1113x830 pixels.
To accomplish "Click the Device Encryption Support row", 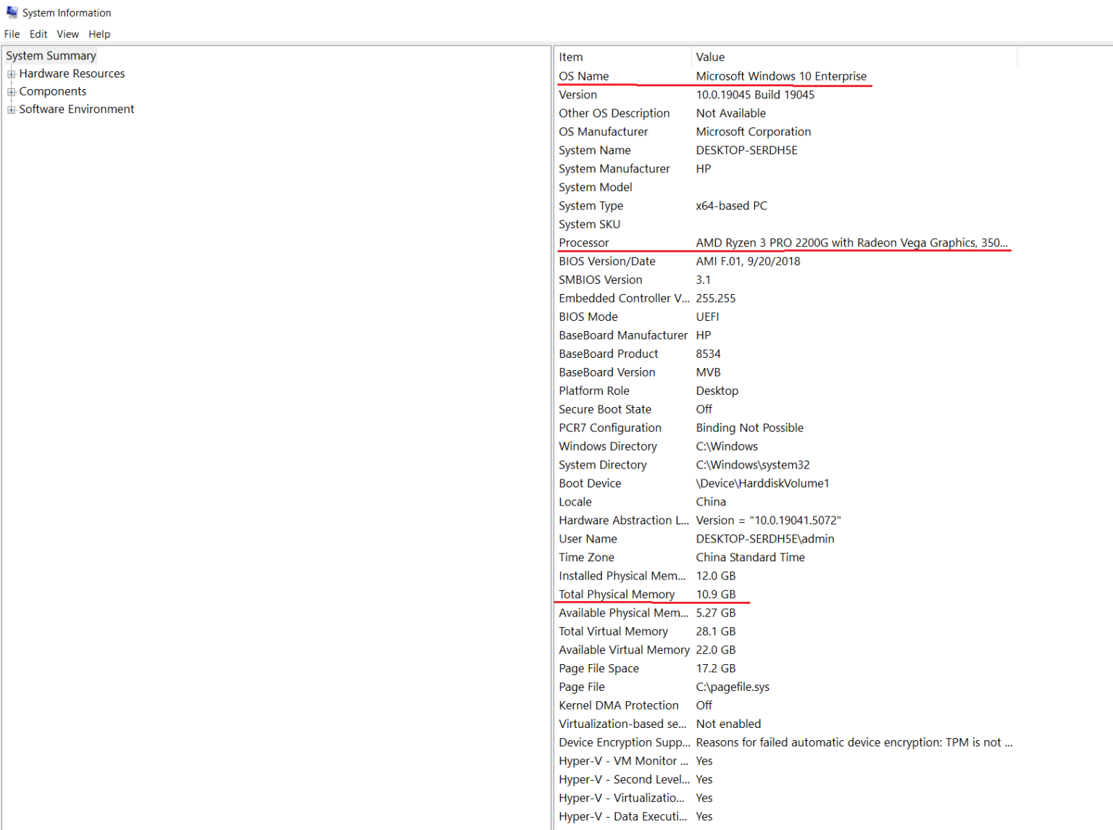I will 624,742.
